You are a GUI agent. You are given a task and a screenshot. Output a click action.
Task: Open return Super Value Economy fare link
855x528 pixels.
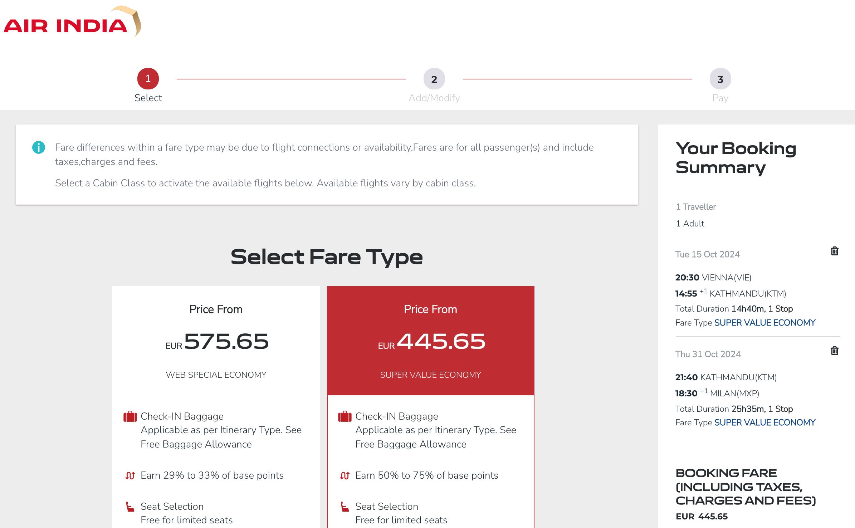(x=764, y=422)
